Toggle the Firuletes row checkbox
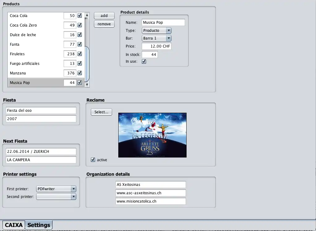This screenshot has height=231, width=316. [x=80, y=54]
